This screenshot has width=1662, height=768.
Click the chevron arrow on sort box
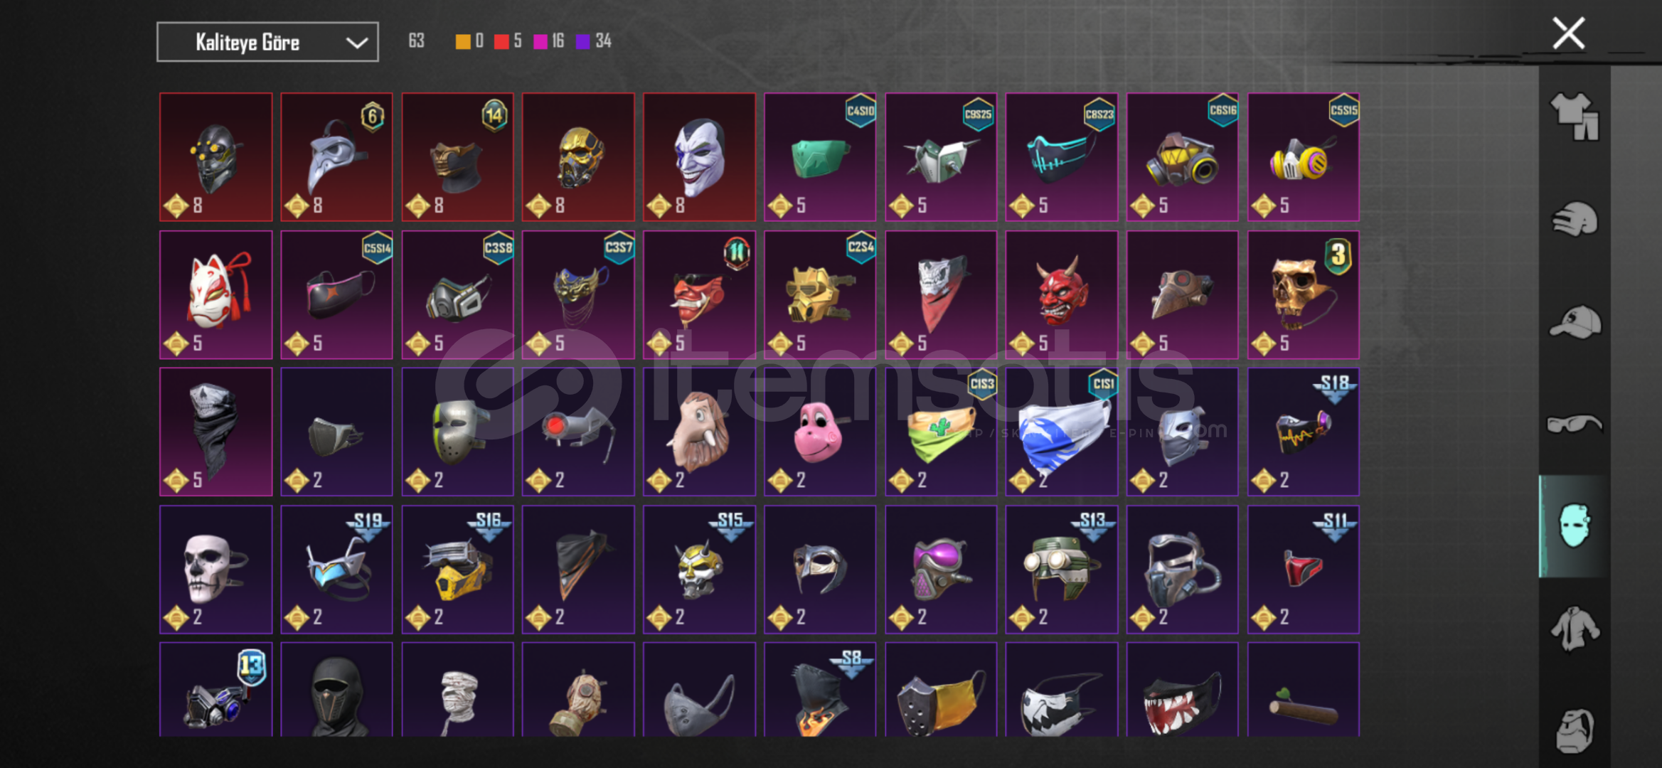356,43
